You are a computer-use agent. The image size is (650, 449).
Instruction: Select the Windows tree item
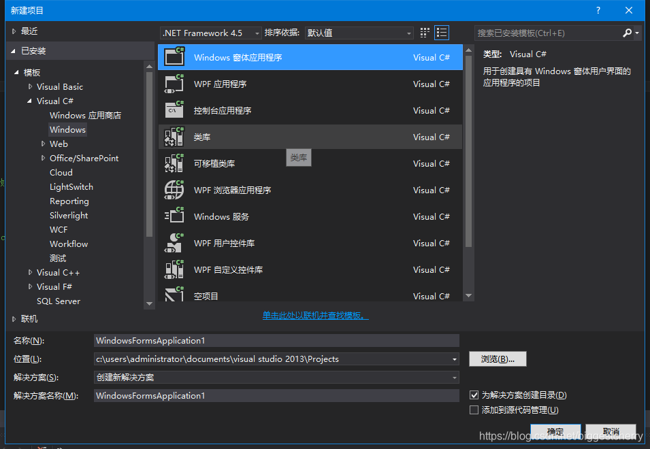tap(67, 130)
